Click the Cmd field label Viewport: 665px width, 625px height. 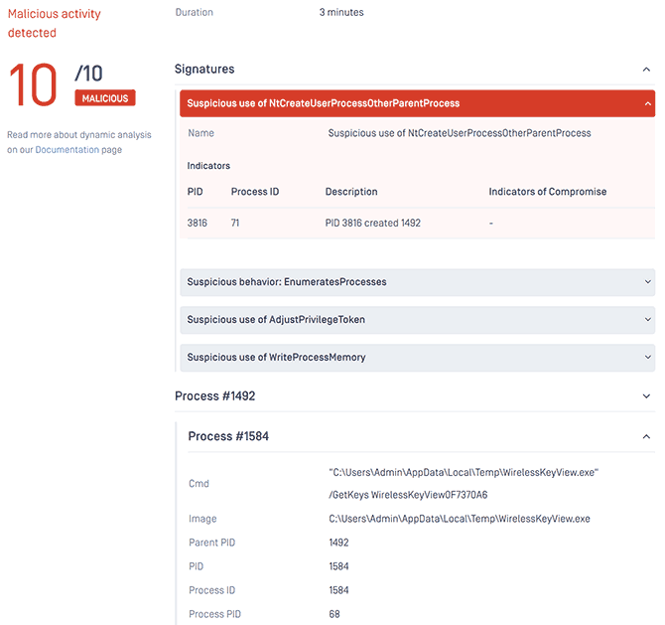(x=199, y=484)
